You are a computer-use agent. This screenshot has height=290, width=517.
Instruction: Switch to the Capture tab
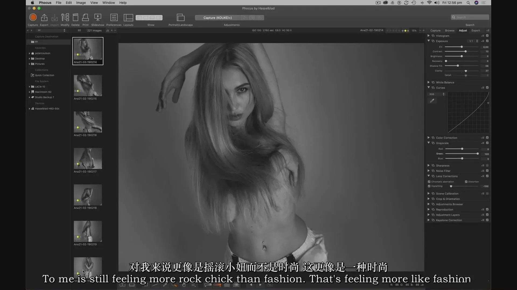pyautogui.click(x=435, y=31)
